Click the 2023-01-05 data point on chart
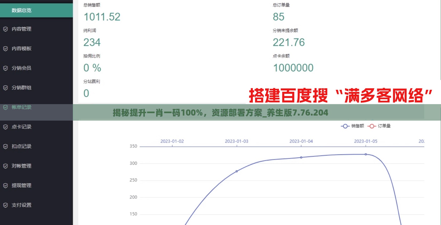Image resolution: width=441 pixels, height=225 pixels. [x=366, y=154]
